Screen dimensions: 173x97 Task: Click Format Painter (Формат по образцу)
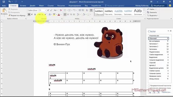click(x=17, y=16)
